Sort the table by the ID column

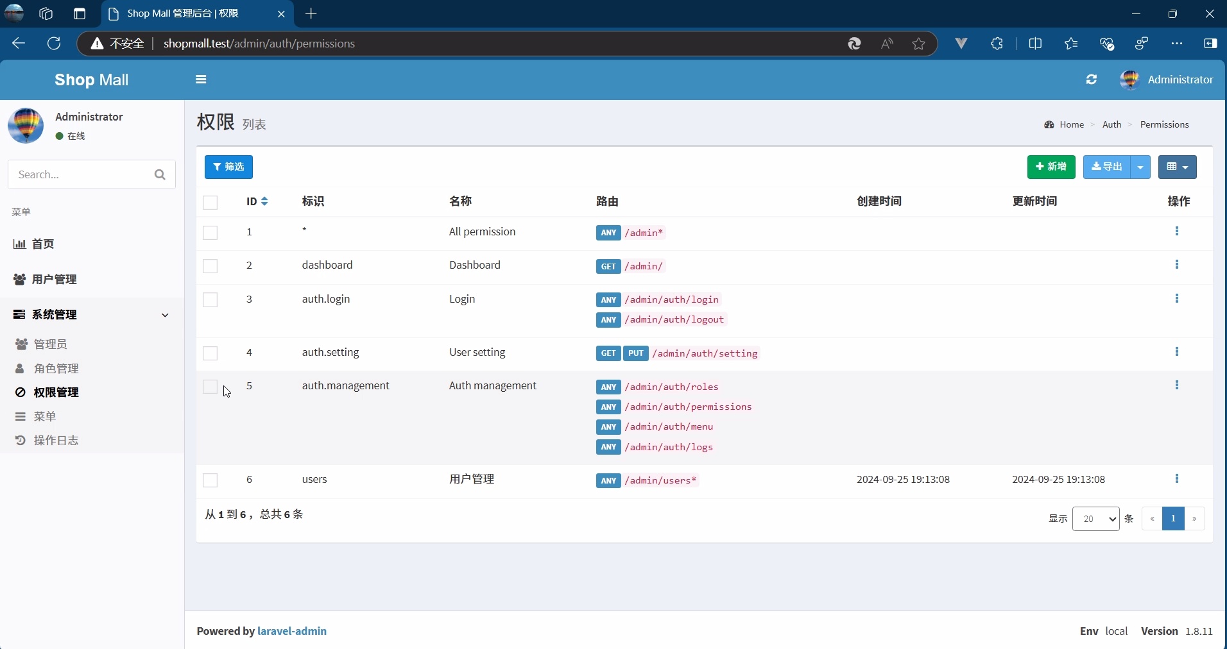[x=255, y=202]
